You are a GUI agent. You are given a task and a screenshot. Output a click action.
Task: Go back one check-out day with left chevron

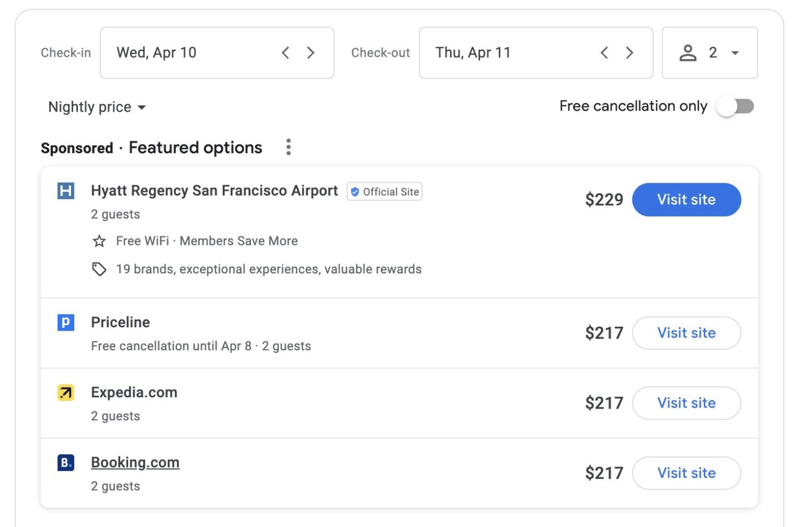[x=604, y=52]
